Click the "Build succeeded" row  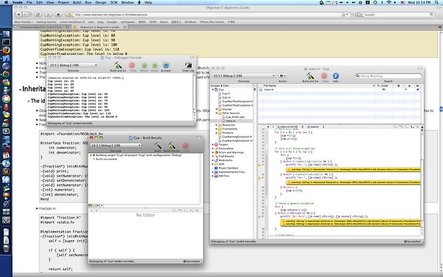(106, 159)
